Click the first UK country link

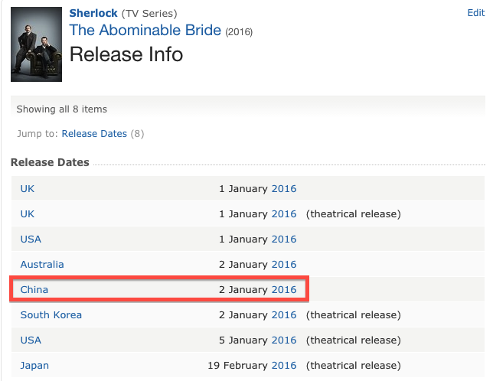click(x=28, y=189)
